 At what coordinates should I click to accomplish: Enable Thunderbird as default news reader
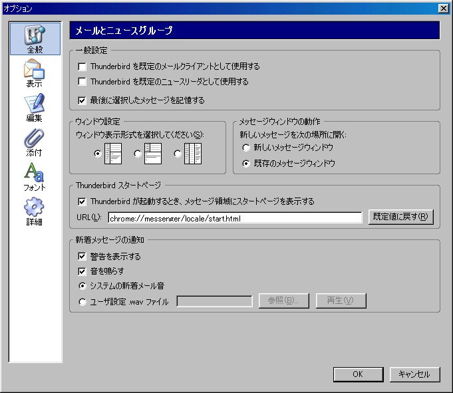[x=82, y=82]
